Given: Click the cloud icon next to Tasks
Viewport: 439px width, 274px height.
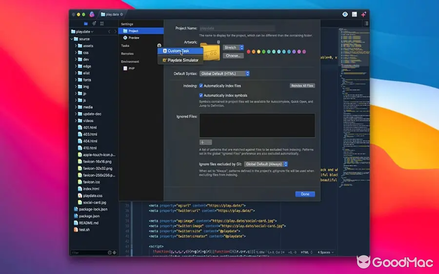Looking at the screenshot, I should (159, 46).
